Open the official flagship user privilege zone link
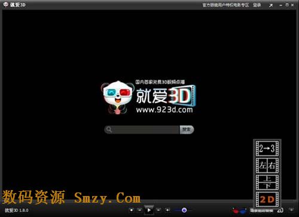299x217 pixels. coord(225,5)
